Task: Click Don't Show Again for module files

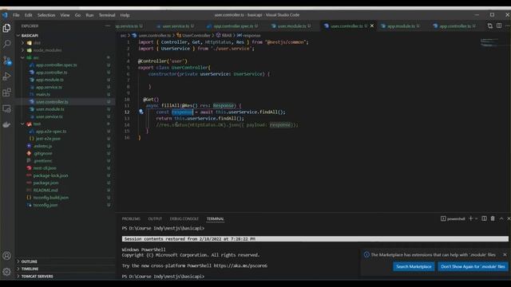Action: (473, 266)
